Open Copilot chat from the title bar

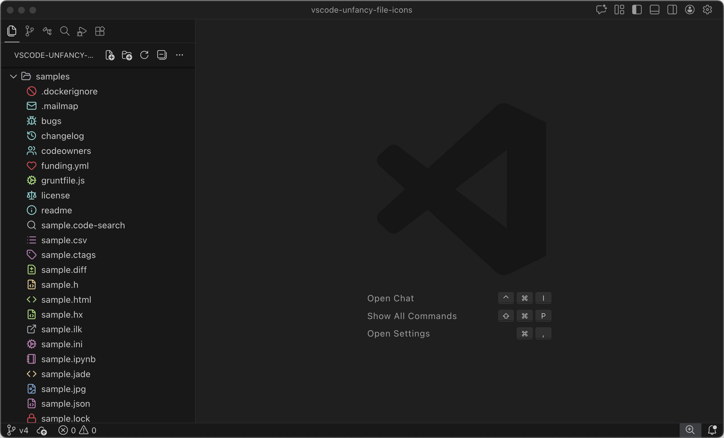click(601, 10)
